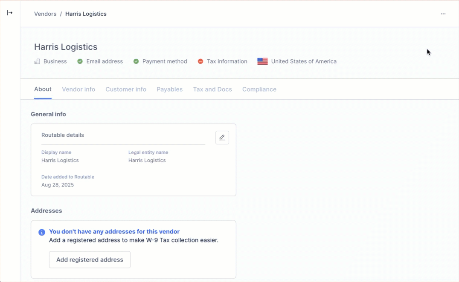Open the Tax and Docs tab
This screenshot has width=459, height=282.
[x=212, y=89]
